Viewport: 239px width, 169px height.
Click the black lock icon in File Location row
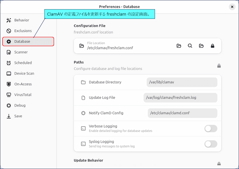(212, 46)
